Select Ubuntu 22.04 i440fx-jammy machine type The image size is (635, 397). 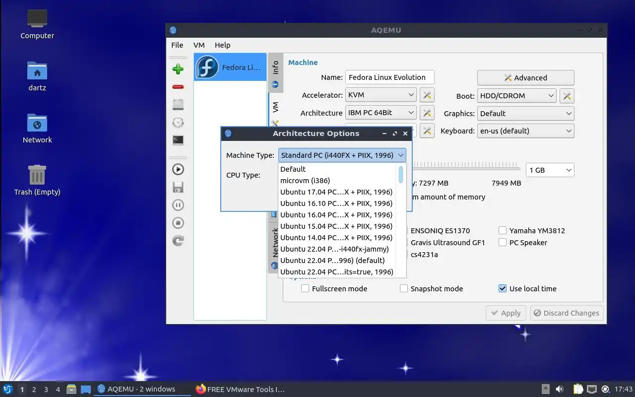pyautogui.click(x=338, y=249)
